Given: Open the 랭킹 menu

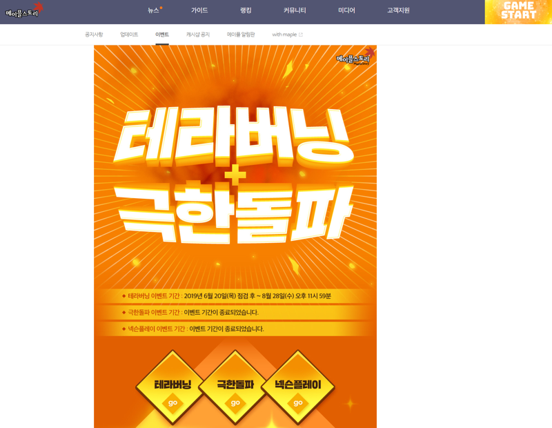Looking at the screenshot, I should (x=246, y=10).
